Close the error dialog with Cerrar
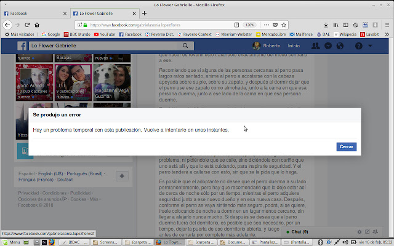 point(346,146)
